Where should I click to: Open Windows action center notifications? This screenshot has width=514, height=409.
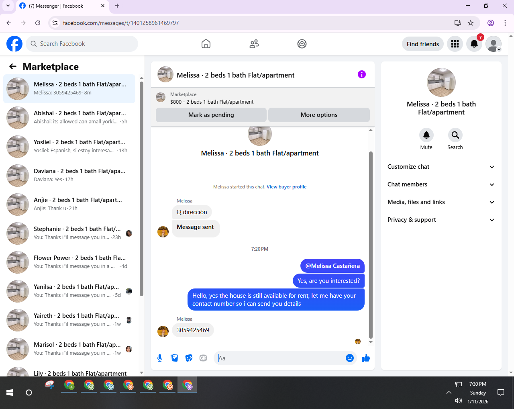tap(501, 393)
